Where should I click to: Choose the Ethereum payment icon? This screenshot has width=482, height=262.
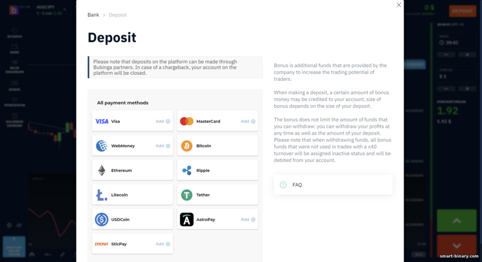click(101, 171)
